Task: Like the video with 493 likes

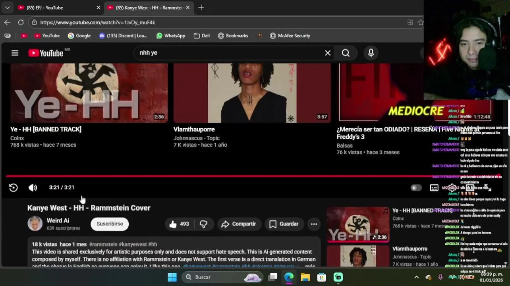Action: 179,224
